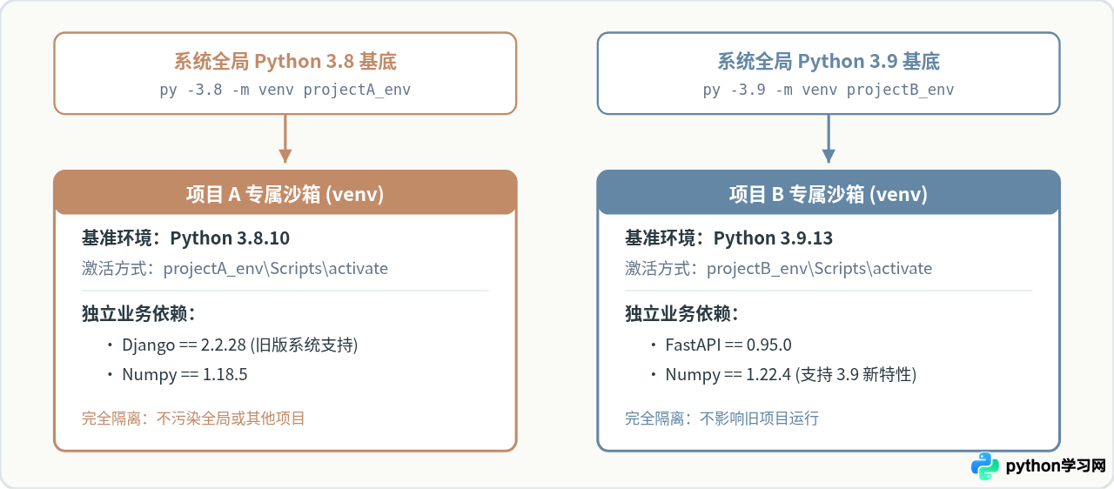Select the py -3.9 -m venv projectB_env command
Screen dimensions: 1114x489
tap(829, 90)
